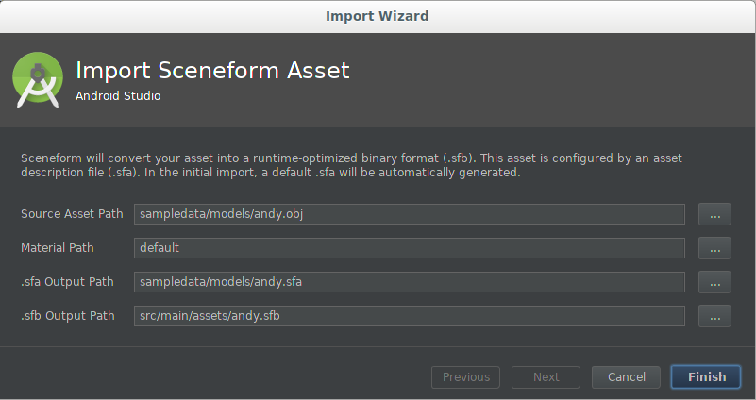
Task: Click the Import Wizard title bar
Action: point(378,16)
